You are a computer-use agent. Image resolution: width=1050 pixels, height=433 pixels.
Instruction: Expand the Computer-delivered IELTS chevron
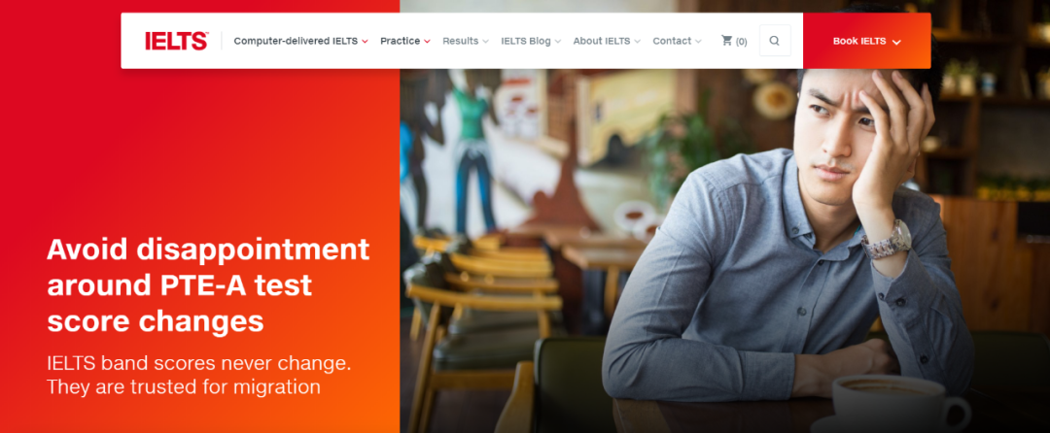tap(365, 42)
